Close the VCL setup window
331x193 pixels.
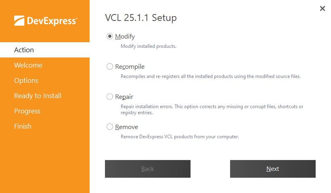(x=322, y=8)
